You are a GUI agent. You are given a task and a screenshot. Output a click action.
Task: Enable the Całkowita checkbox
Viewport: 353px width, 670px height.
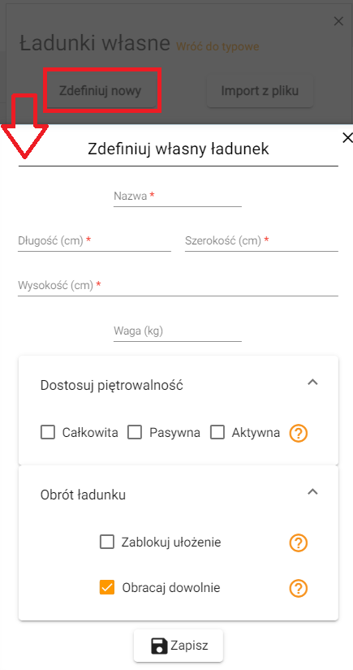pyautogui.click(x=48, y=433)
